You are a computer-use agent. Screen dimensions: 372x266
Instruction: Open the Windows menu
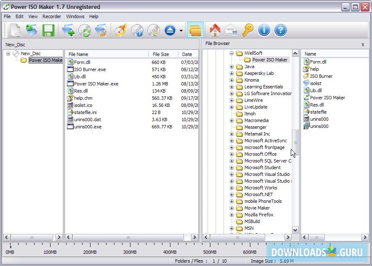pos(75,16)
